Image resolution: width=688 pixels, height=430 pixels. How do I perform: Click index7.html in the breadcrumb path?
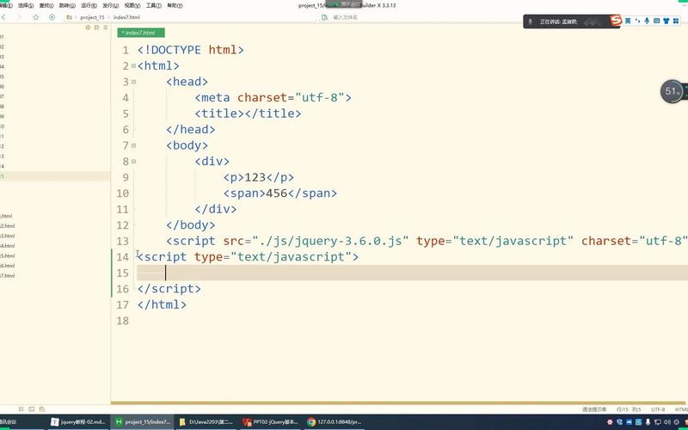pyautogui.click(x=126, y=17)
